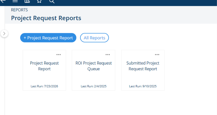
Task: Show All Reports
Action: pyautogui.click(x=94, y=37)
